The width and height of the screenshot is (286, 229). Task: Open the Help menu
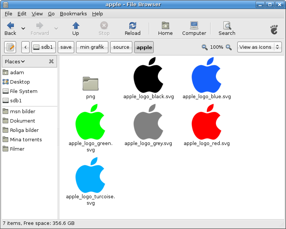point(97,13)
